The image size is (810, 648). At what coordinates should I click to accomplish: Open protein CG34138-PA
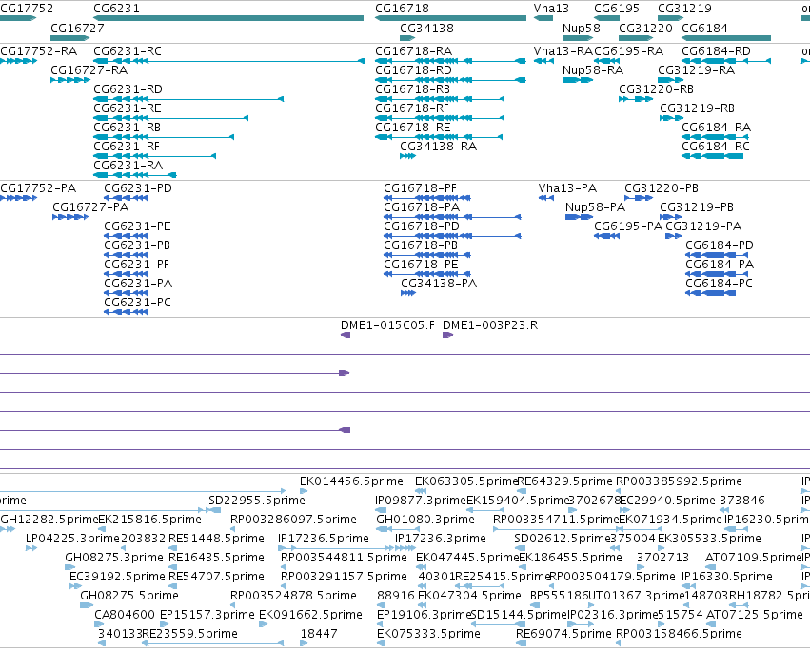[439, 283]
